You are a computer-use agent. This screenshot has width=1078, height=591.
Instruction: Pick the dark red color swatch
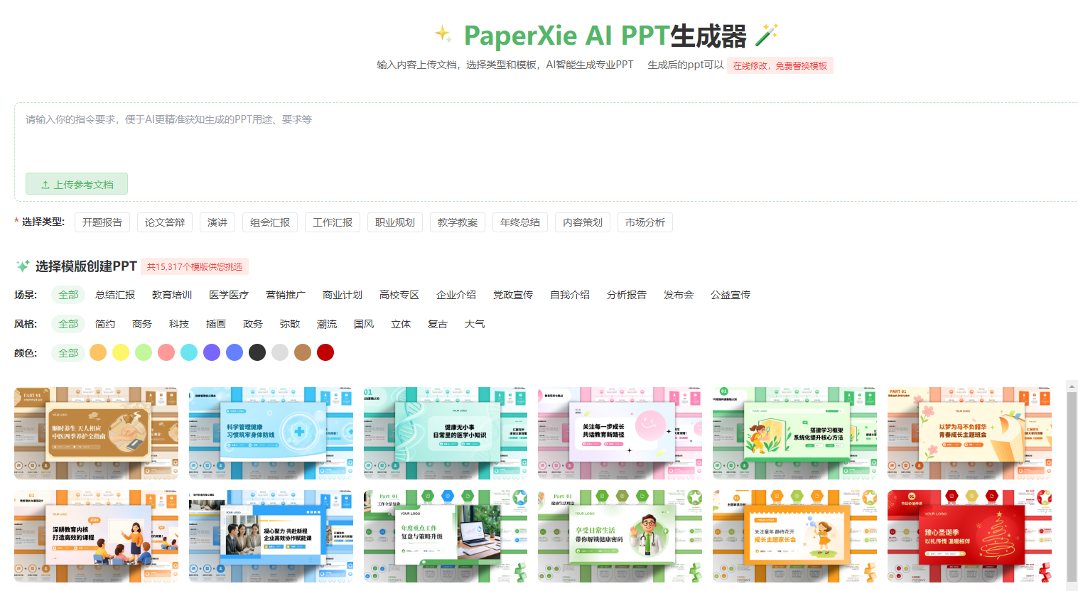coord(325,352)
